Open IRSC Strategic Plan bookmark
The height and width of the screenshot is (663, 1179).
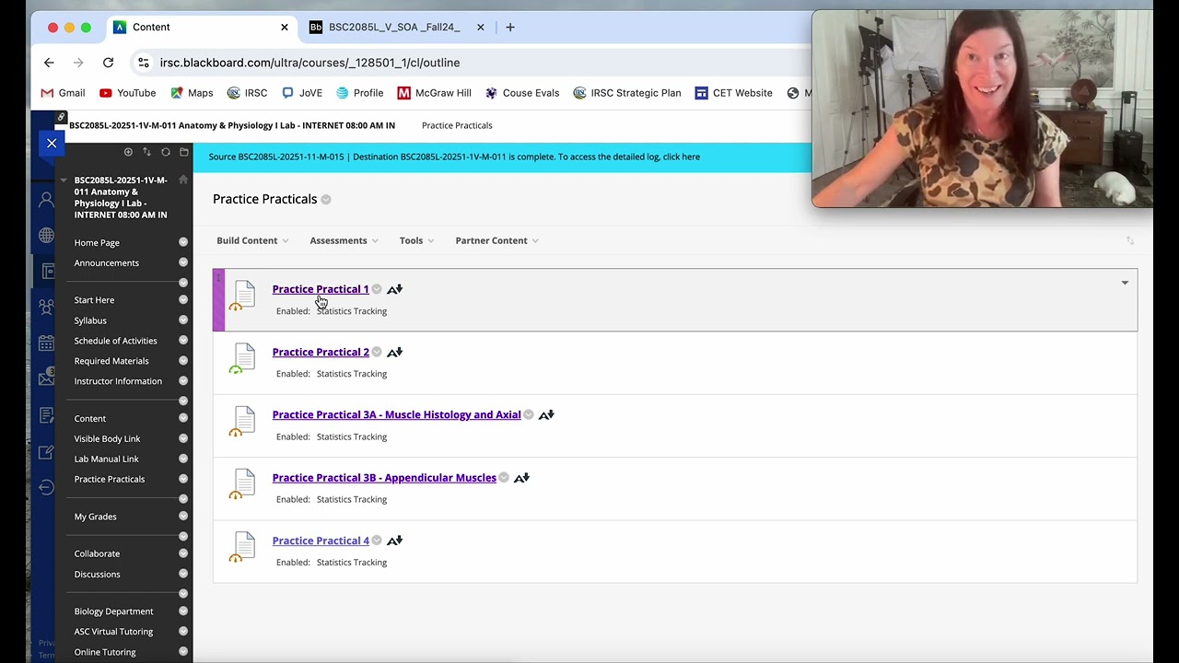pyautogui.click(x=626, y=93)
